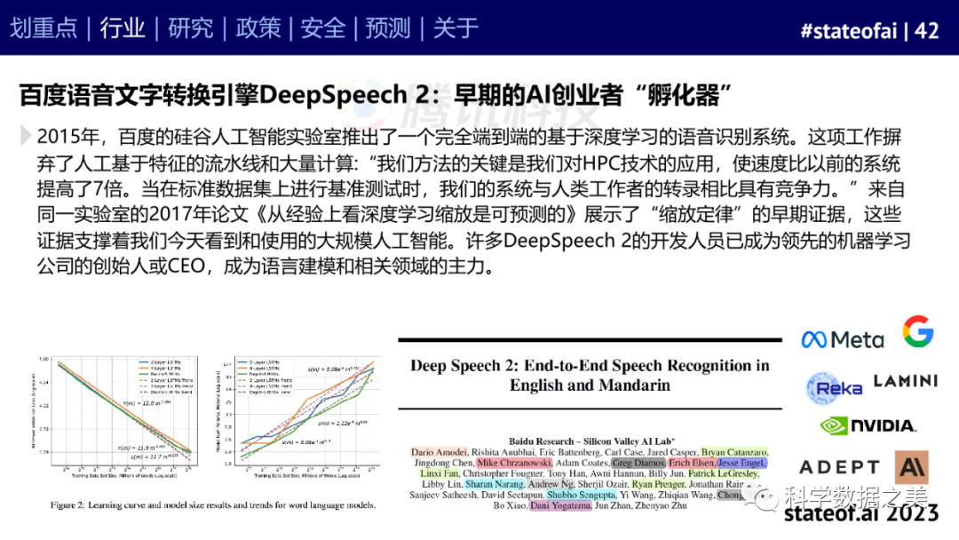Select the 预测 section in header

pyautogui.click(x=389, y=28)
